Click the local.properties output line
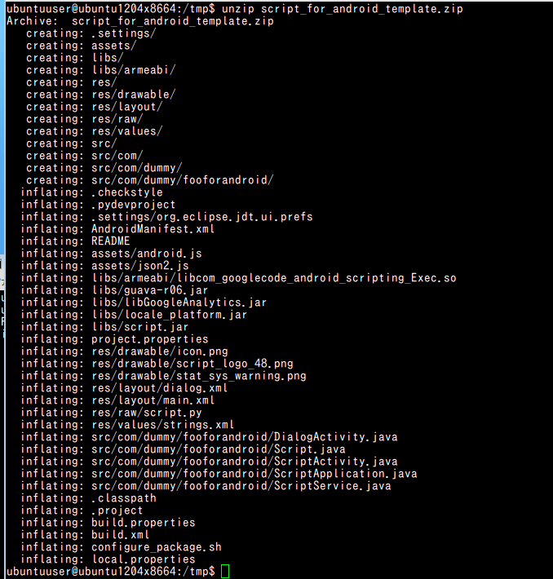Viewport: 553px width, 579px height. [108, 559]
